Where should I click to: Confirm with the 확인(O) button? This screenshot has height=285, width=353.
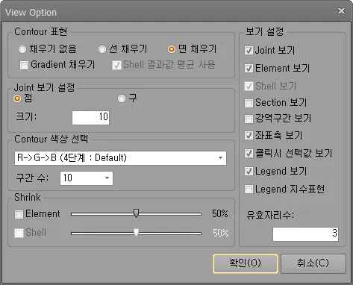(246, 263)
